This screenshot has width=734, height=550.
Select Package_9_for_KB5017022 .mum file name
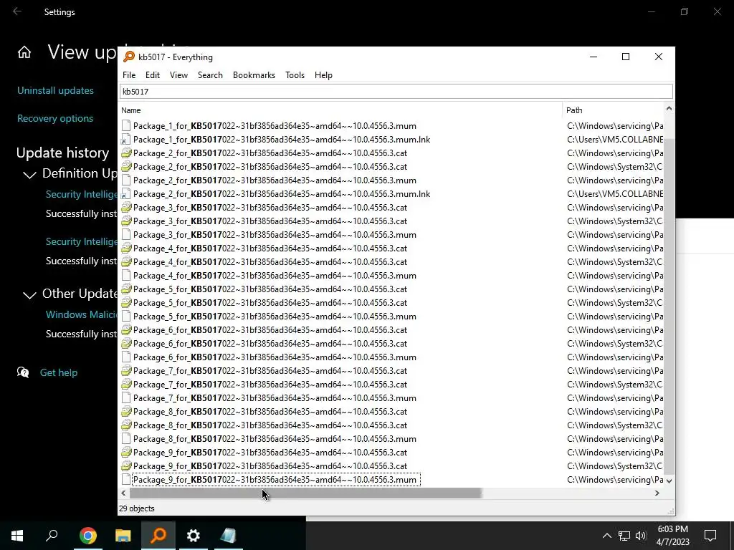[275, 479]
